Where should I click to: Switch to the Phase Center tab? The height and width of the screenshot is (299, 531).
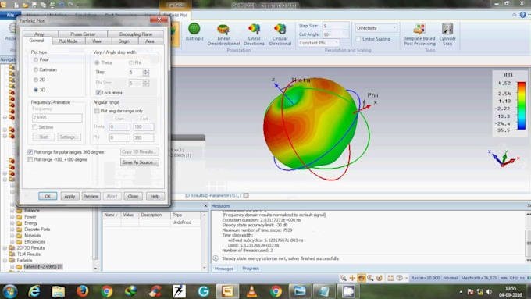pos(83,34)
